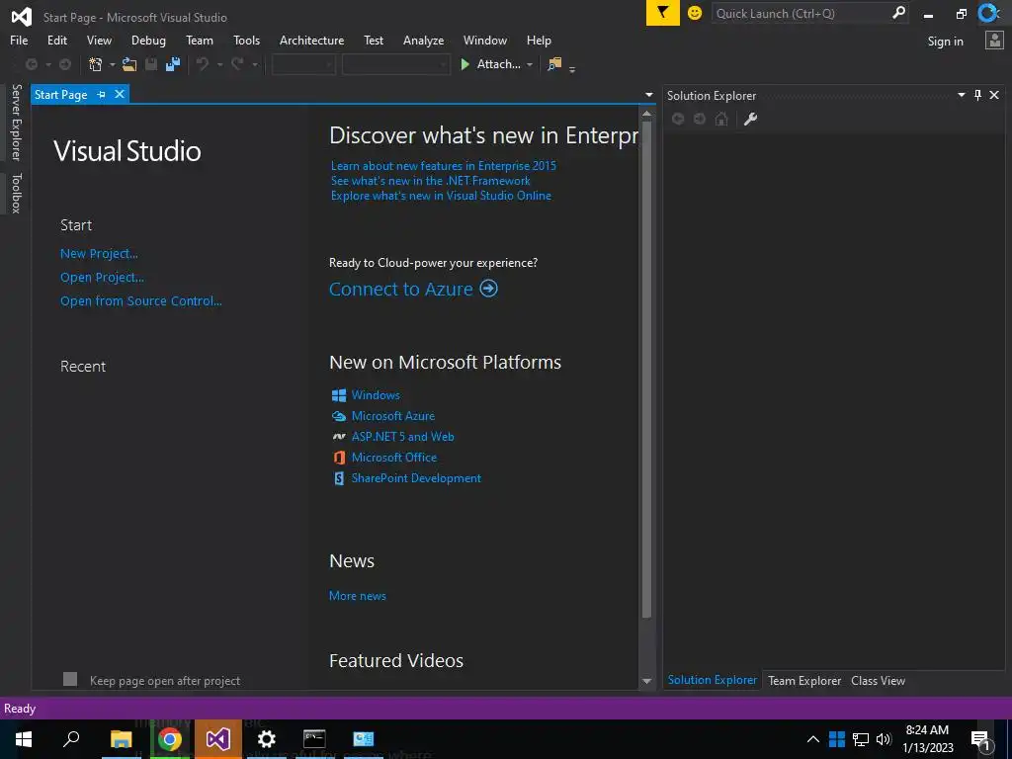This screenshot has height=759, width=1012.
Task: Click the Quick Launch search field
Action: coord(801,13)
